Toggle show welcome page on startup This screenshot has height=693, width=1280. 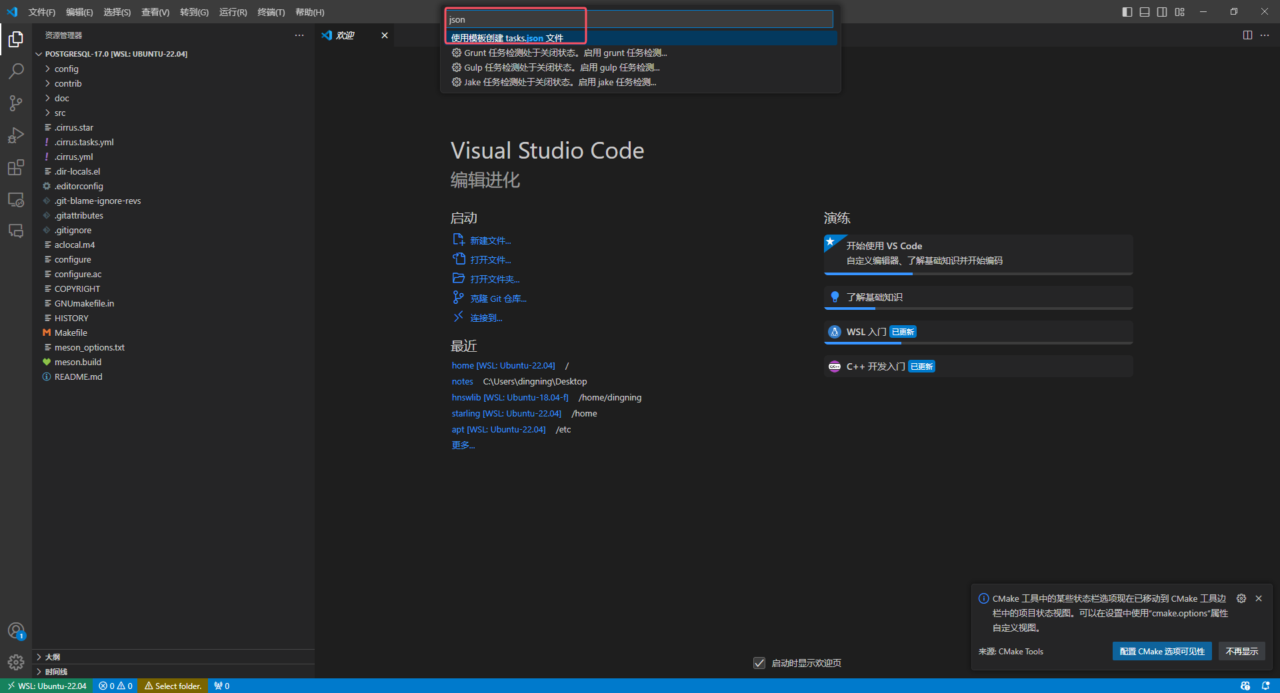tap(759, 663)
